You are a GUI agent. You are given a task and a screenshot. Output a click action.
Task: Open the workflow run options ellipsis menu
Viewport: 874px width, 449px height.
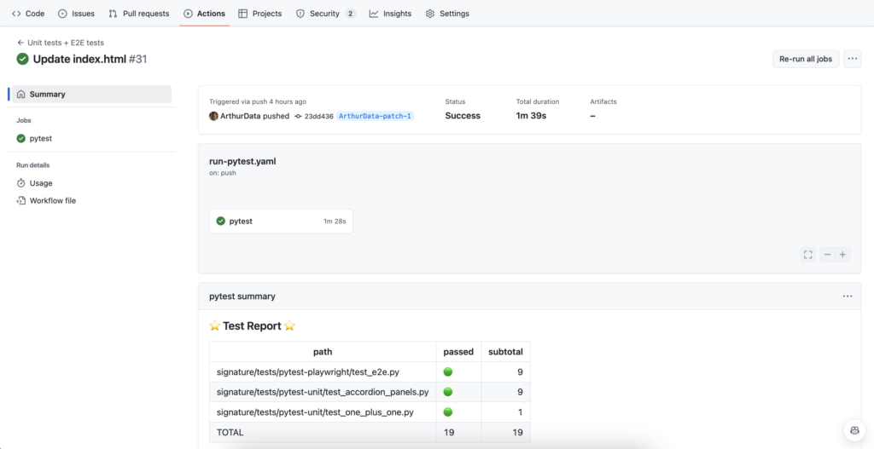[x=853, y=59]
